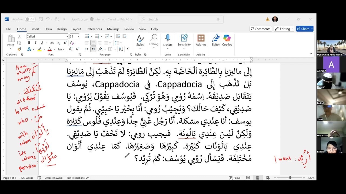Open the File menu
The height and width of the screenshot is (194, 346).
pos(8,29)
